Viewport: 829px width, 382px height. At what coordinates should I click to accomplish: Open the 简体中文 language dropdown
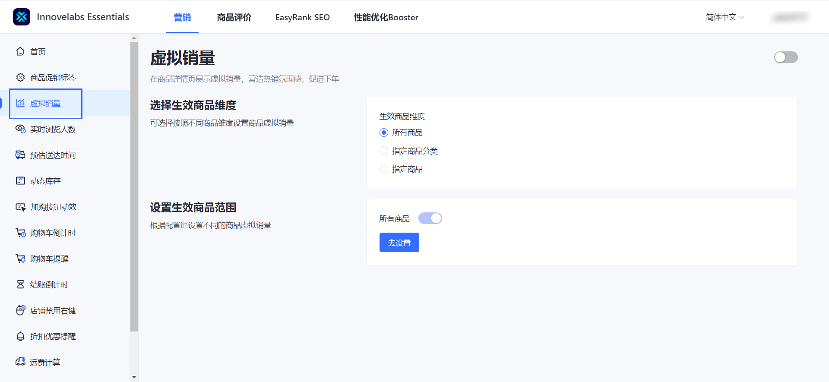click(x=725, y=17)
